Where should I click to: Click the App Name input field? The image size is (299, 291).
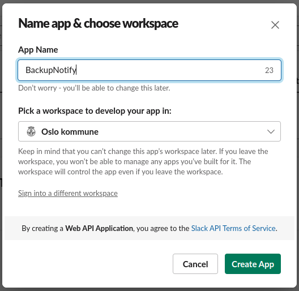click(x=149, y=70)
